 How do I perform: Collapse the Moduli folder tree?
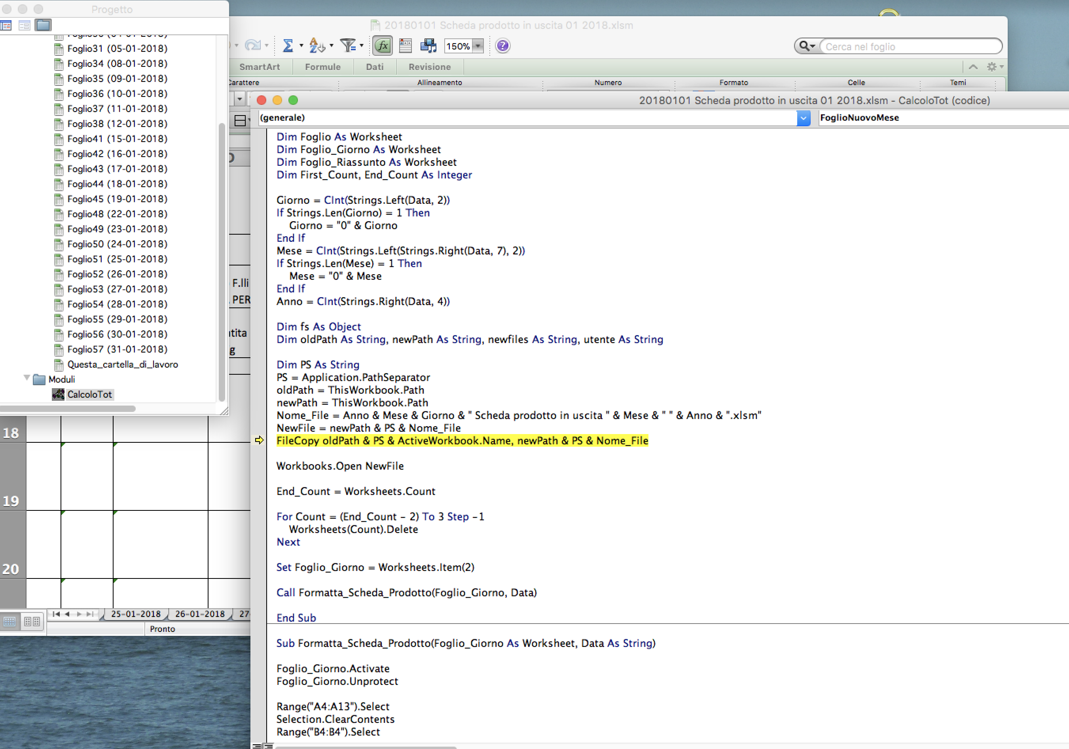(27, 378)
